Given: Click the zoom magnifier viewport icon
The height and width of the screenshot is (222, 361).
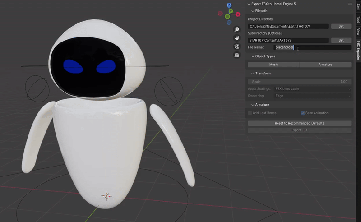Looking at the screenshot, I should [x=236, y=29].
